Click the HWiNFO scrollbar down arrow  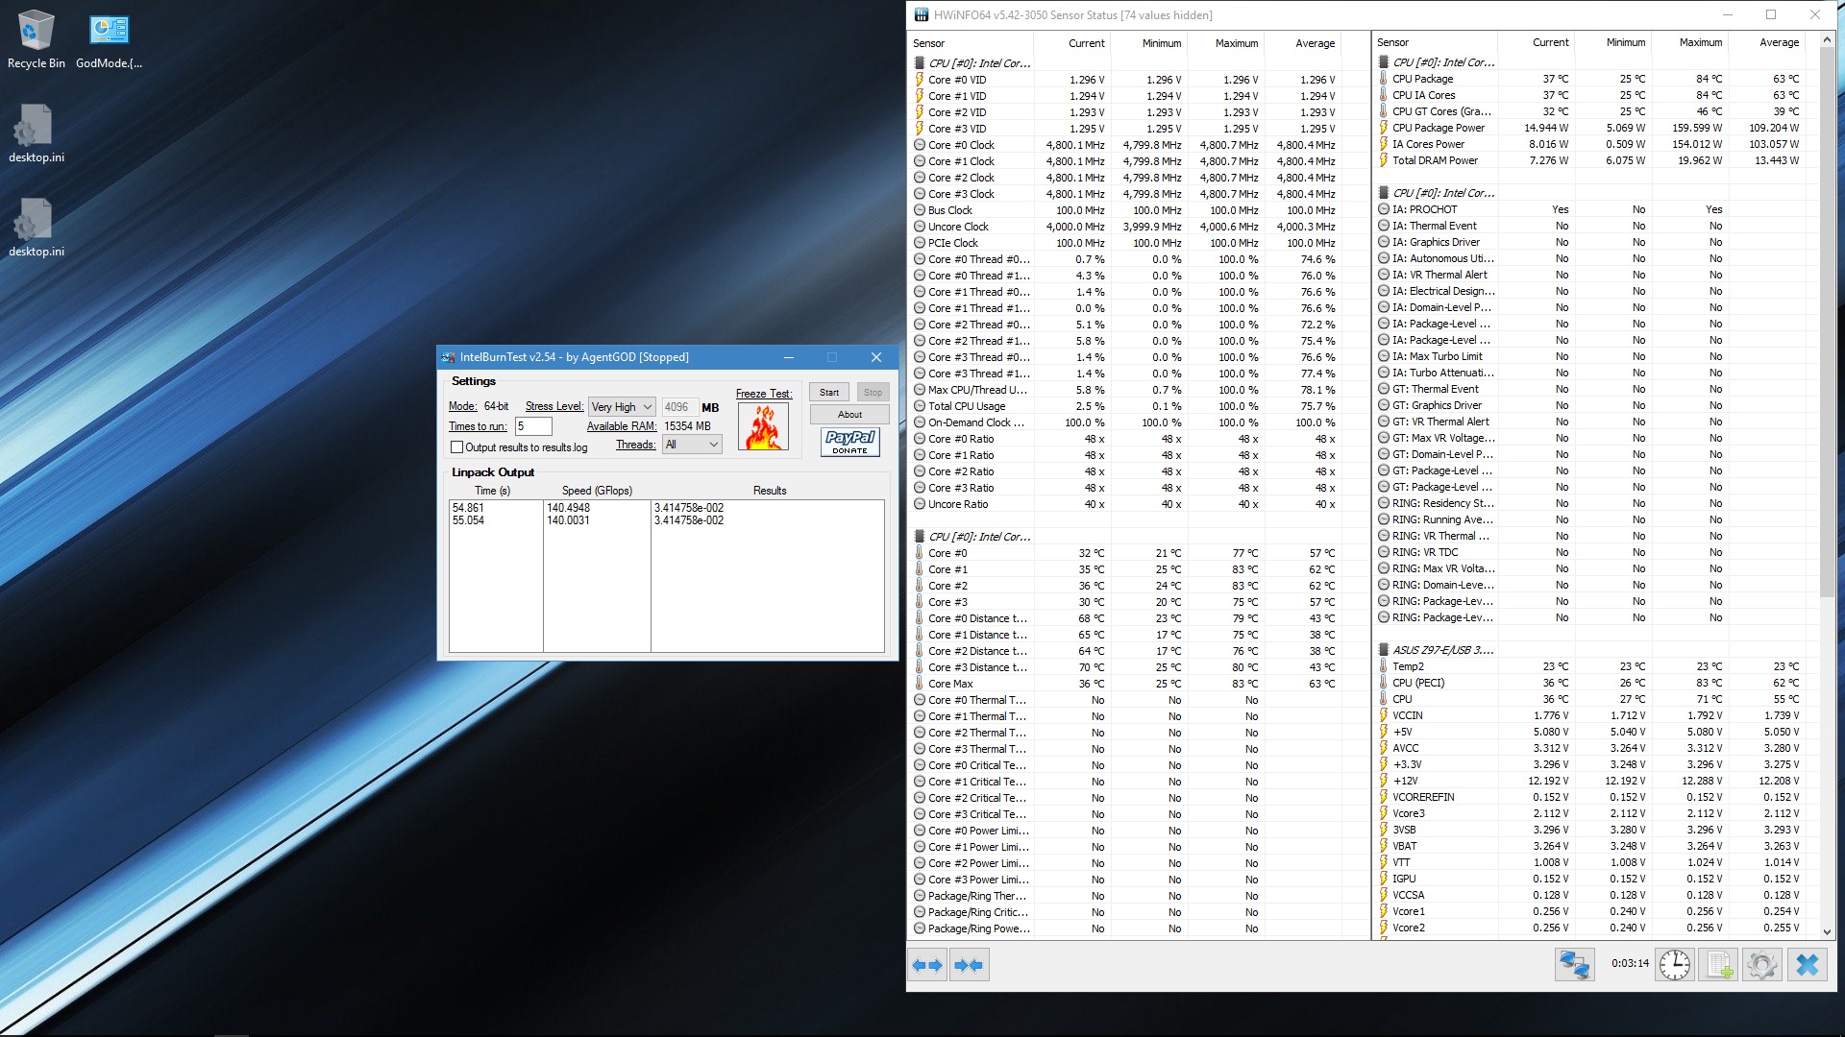point(1827,930)
